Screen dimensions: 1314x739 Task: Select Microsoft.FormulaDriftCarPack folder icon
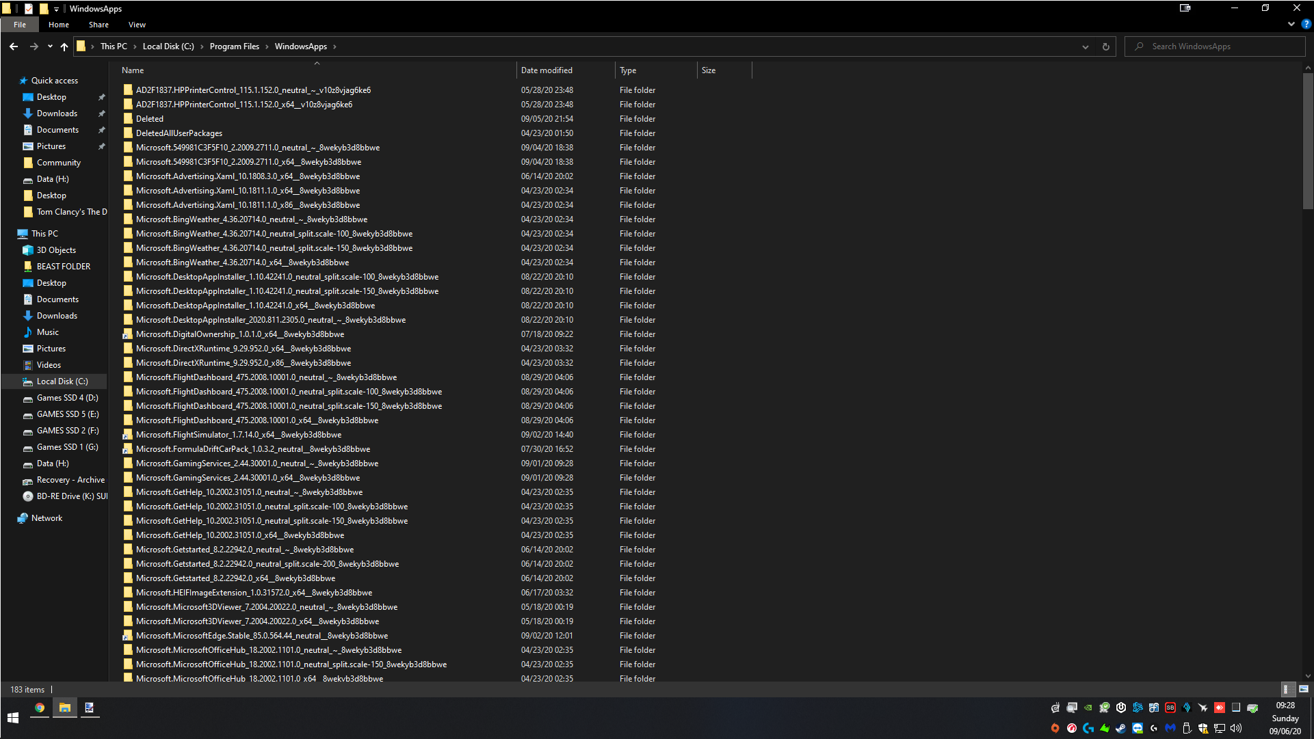pyautogui.click(x=127, y=449)
